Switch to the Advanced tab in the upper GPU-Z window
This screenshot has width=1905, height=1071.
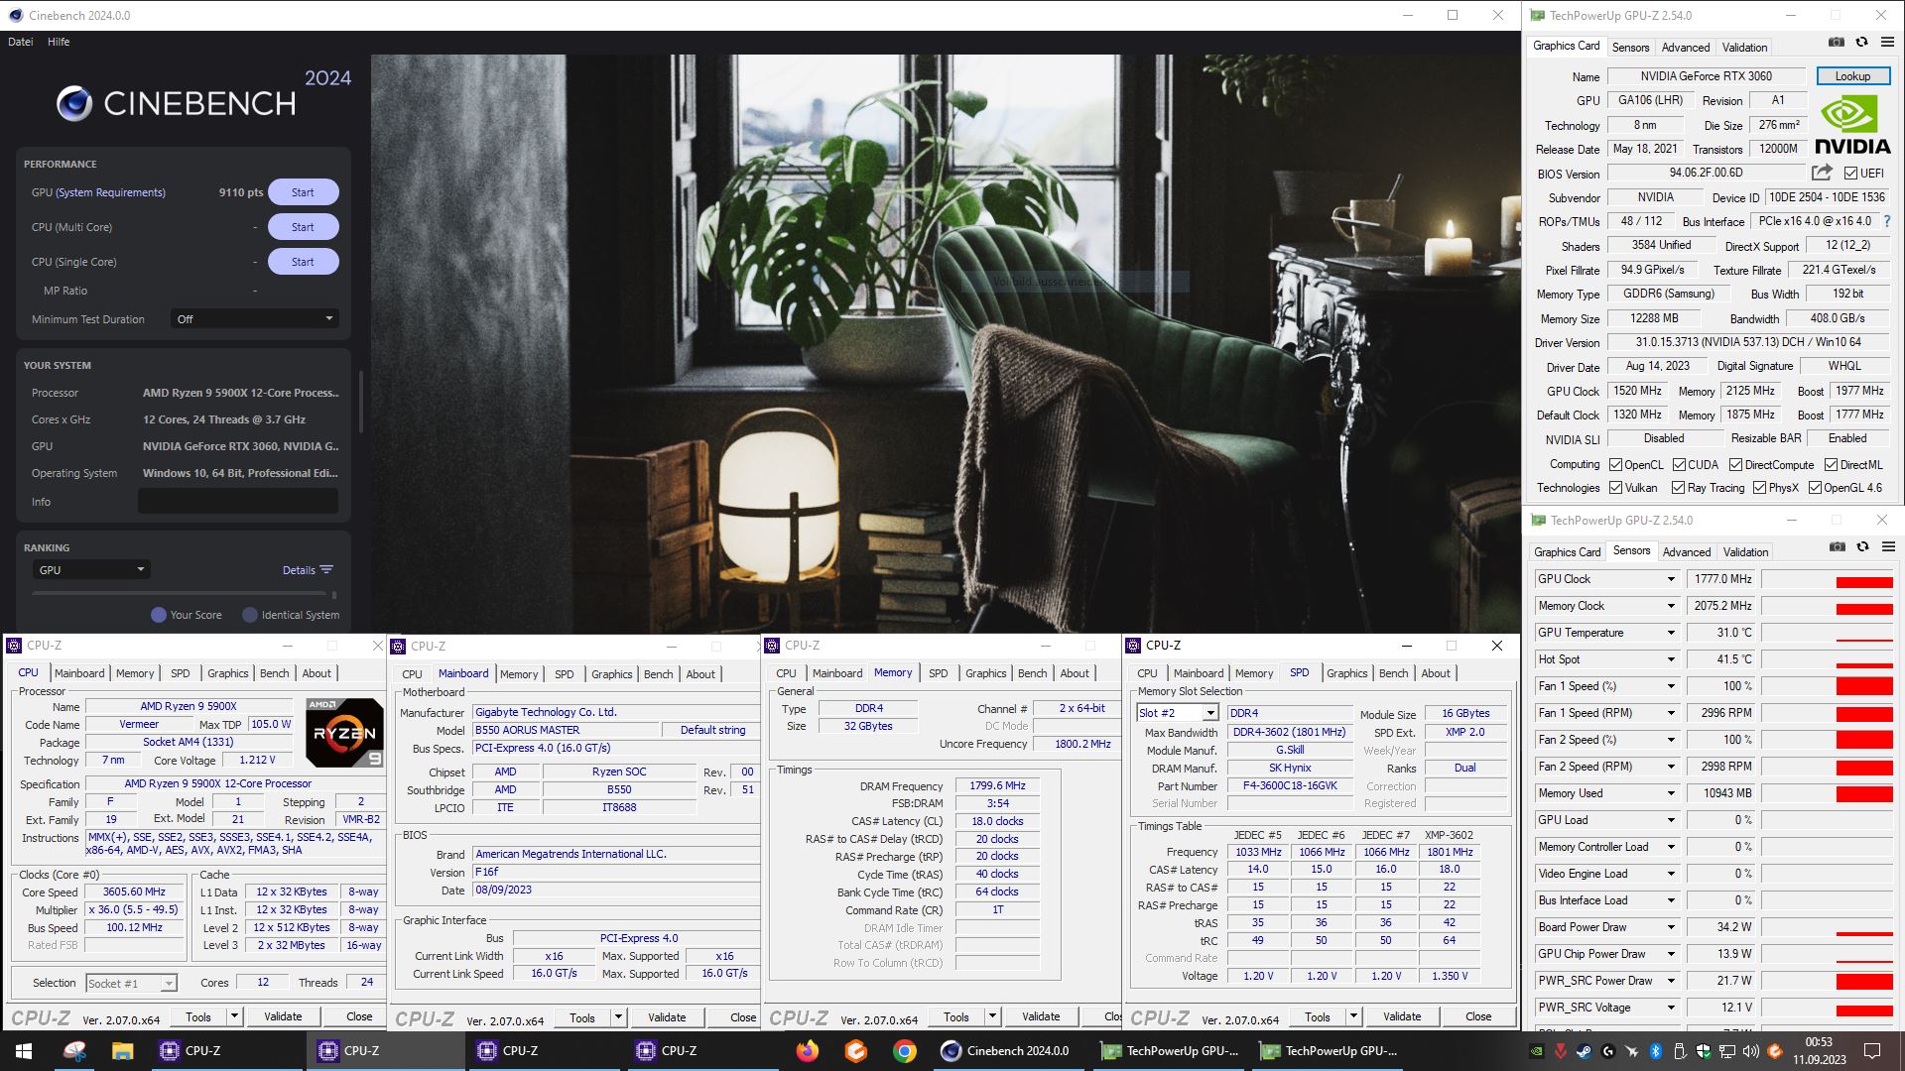(1686, 47)
